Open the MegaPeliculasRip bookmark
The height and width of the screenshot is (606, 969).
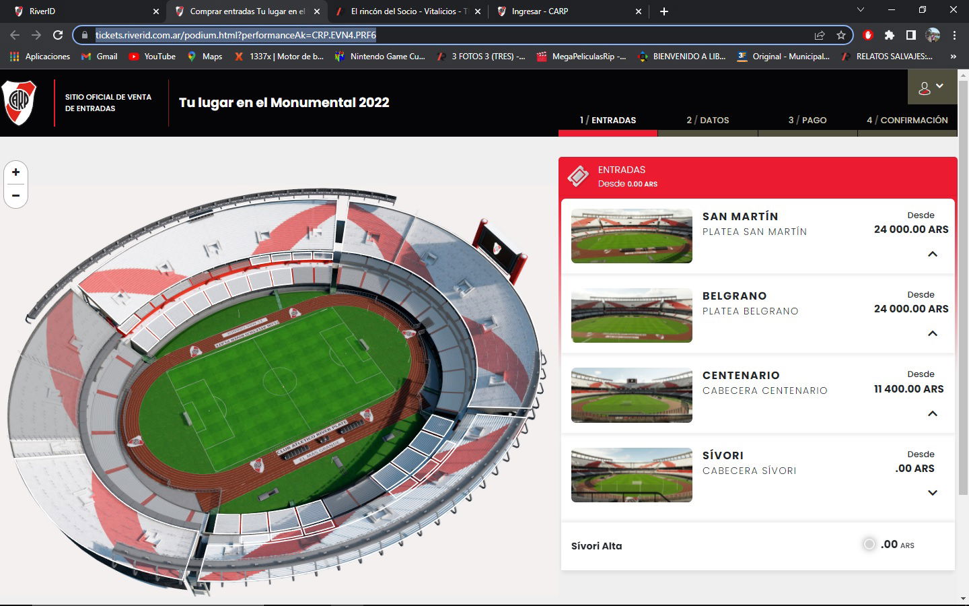[x=581, y=57]
